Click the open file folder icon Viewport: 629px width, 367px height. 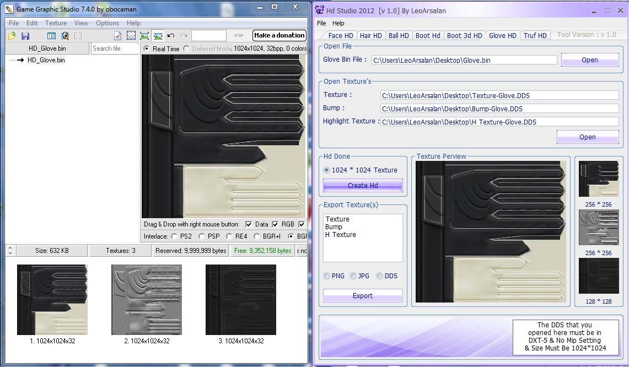click(12, 36)
